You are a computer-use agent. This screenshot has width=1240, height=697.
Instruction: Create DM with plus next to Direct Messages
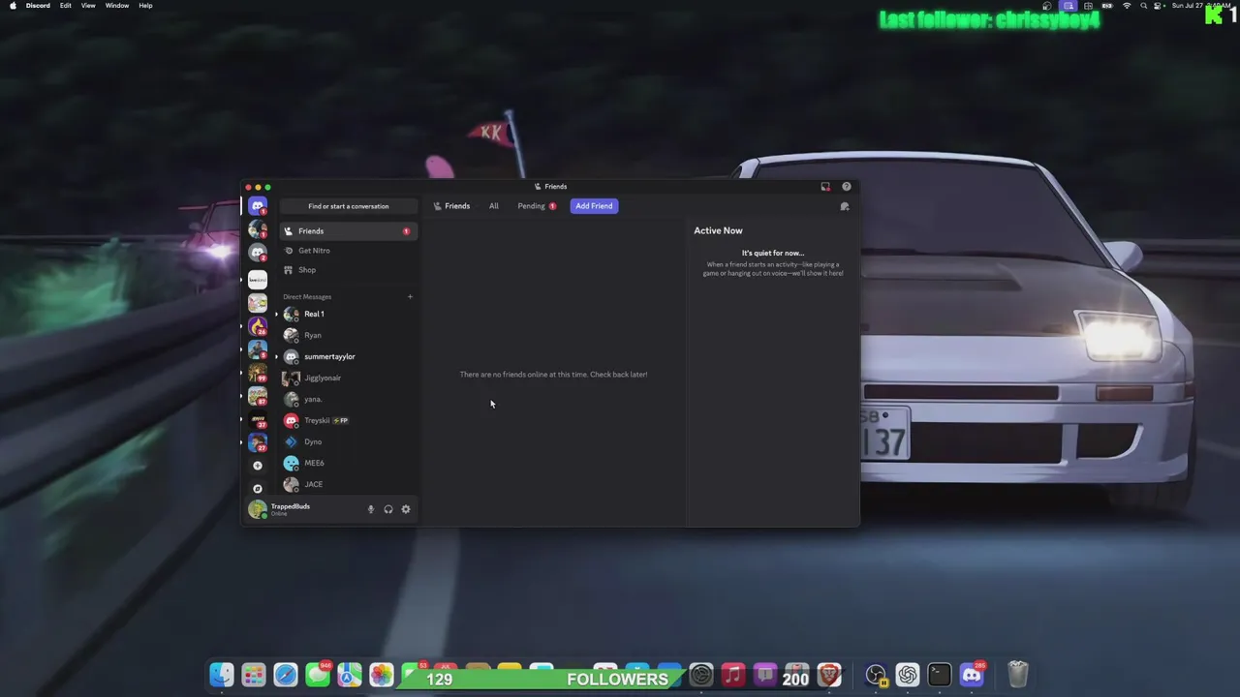[410, 296]
